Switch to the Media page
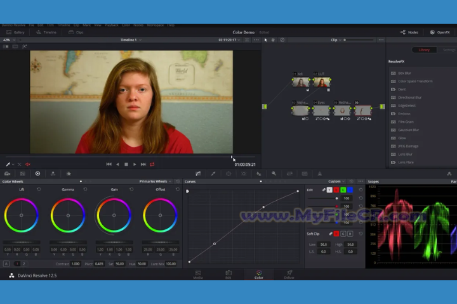Viewport: 457px width, 304px height. pos(198,274)
